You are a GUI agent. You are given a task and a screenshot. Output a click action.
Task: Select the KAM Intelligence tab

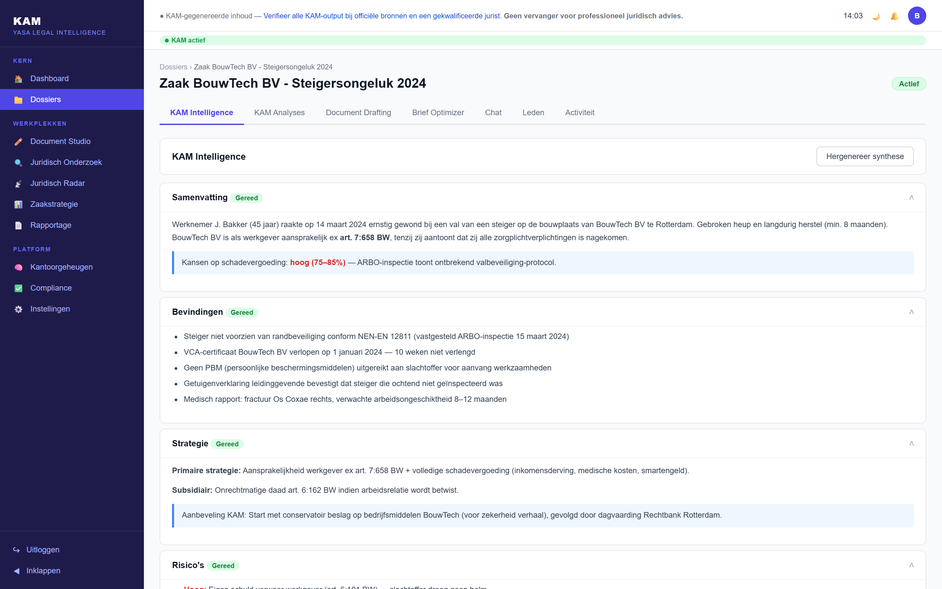[x=201, y=113]
